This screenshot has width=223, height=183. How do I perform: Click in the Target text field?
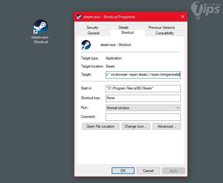[x=143, y=75]
